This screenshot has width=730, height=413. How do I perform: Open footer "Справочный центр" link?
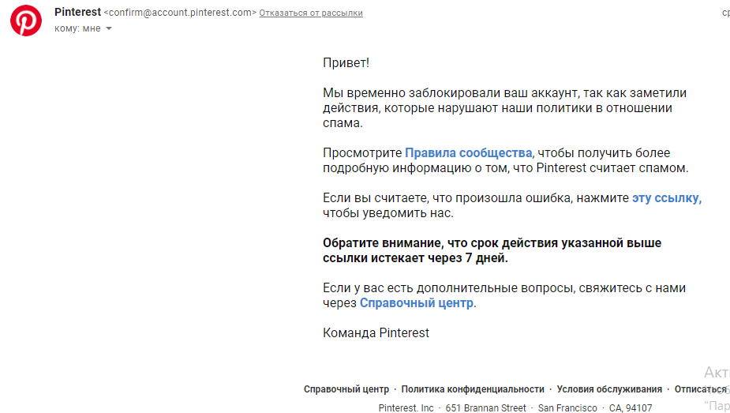346,389
